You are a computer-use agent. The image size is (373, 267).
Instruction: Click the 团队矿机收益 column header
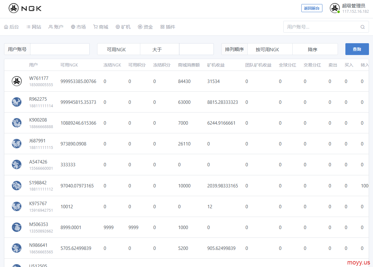[258, 65]
